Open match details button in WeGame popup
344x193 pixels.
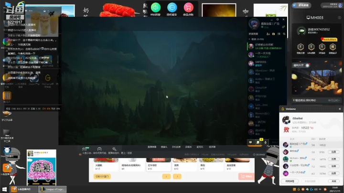pos(290,181)
